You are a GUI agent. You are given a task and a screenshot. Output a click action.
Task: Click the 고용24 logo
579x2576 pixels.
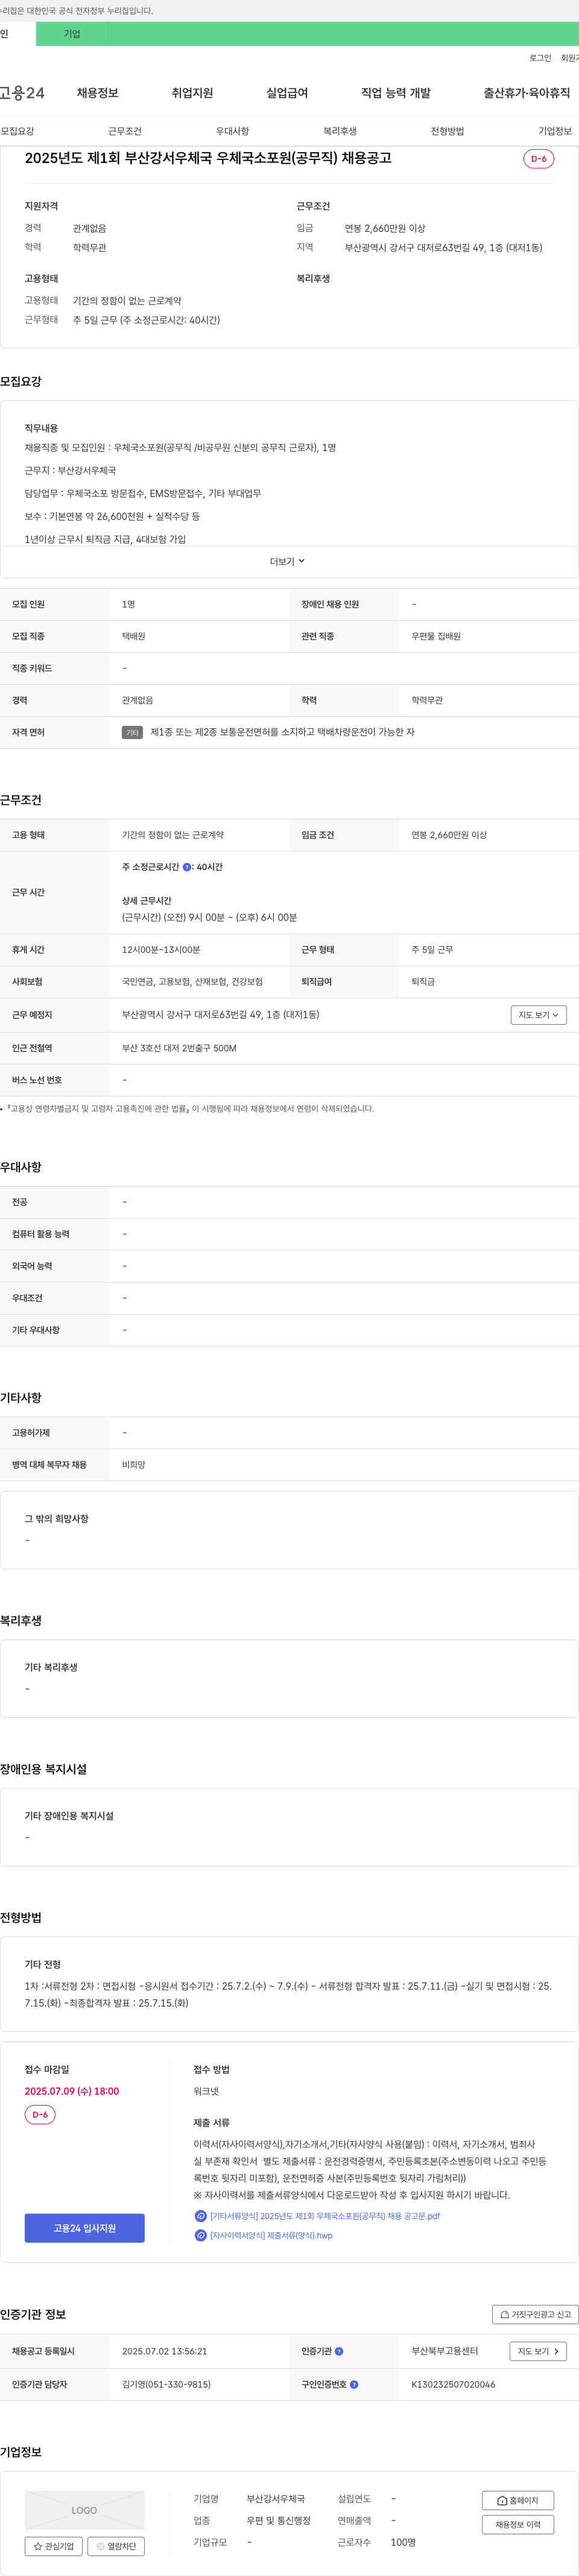tap(22, 93)
